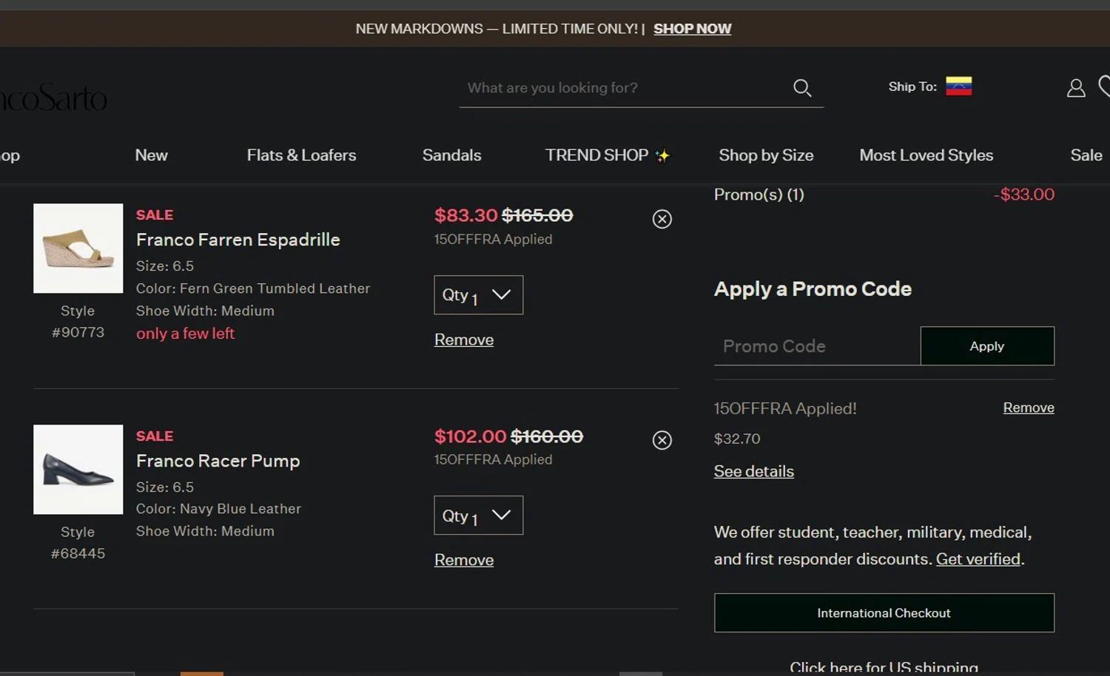Remove Franco Farren Espadrille with X icon

[662, 219]
